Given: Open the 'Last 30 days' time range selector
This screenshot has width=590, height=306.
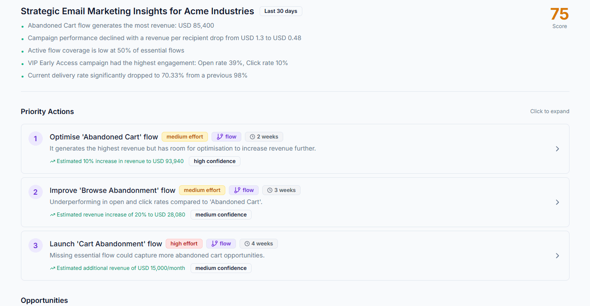Looking at the screenshot, I should point(281,11).
